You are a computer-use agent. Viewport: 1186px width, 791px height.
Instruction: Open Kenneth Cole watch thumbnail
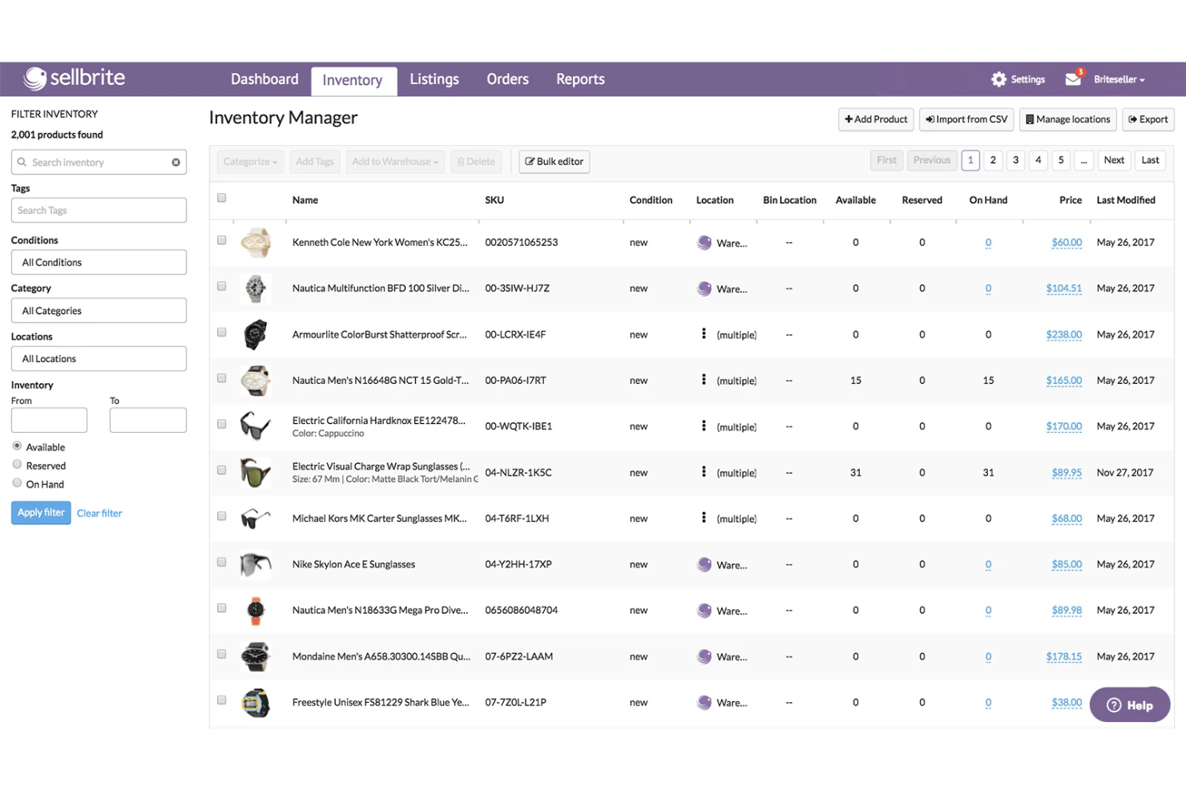point(256,242)
